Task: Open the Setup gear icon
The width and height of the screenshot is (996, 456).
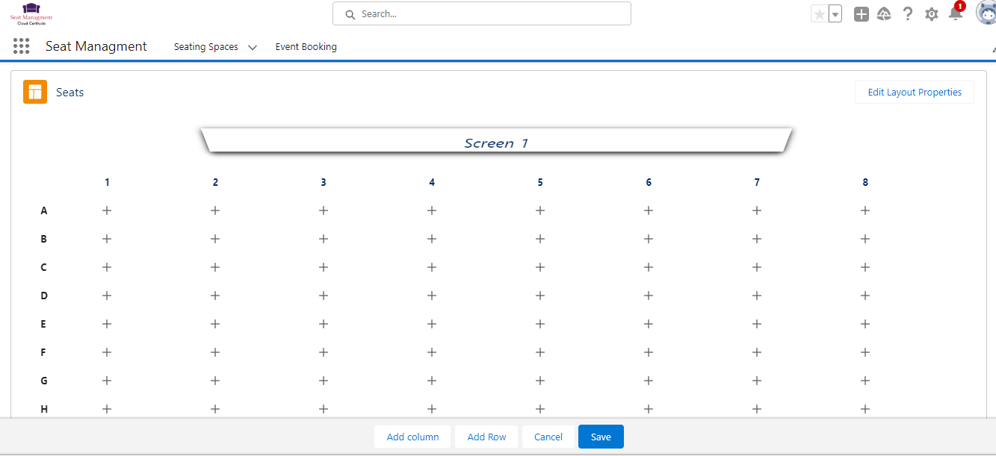Action: pyautogui.click(x=931, y=14)
